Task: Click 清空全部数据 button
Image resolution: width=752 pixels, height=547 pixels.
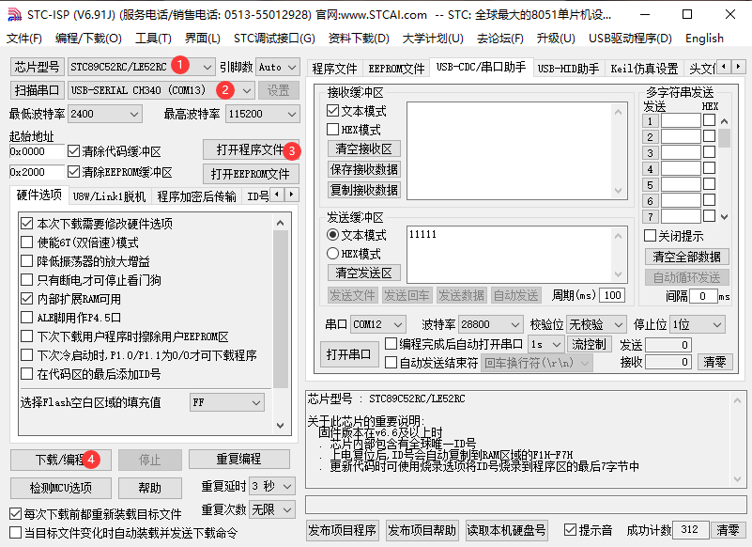Action: pyautogui.click(x=687, y=257)
